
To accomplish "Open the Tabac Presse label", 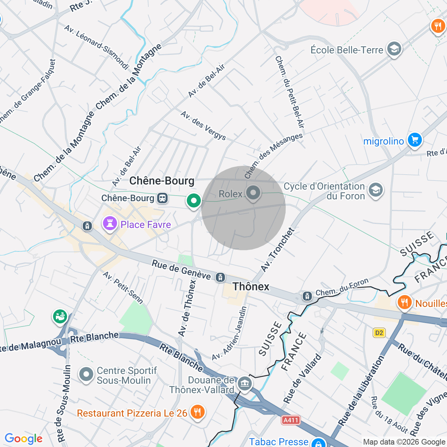I will pos(278,442).
